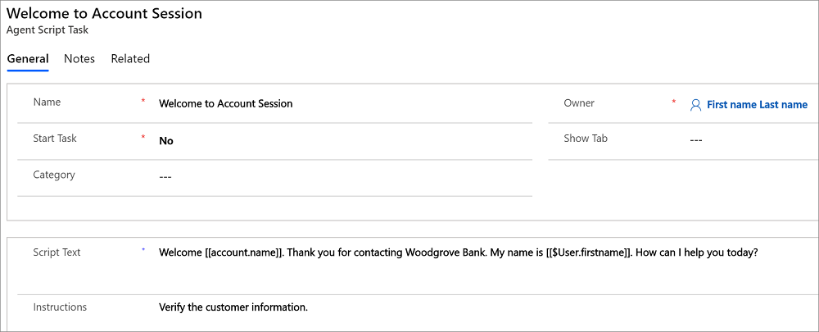Viewport: 819px width, 332px height.
Task: Switch to the Notes tab
Action: pos(79,58)
